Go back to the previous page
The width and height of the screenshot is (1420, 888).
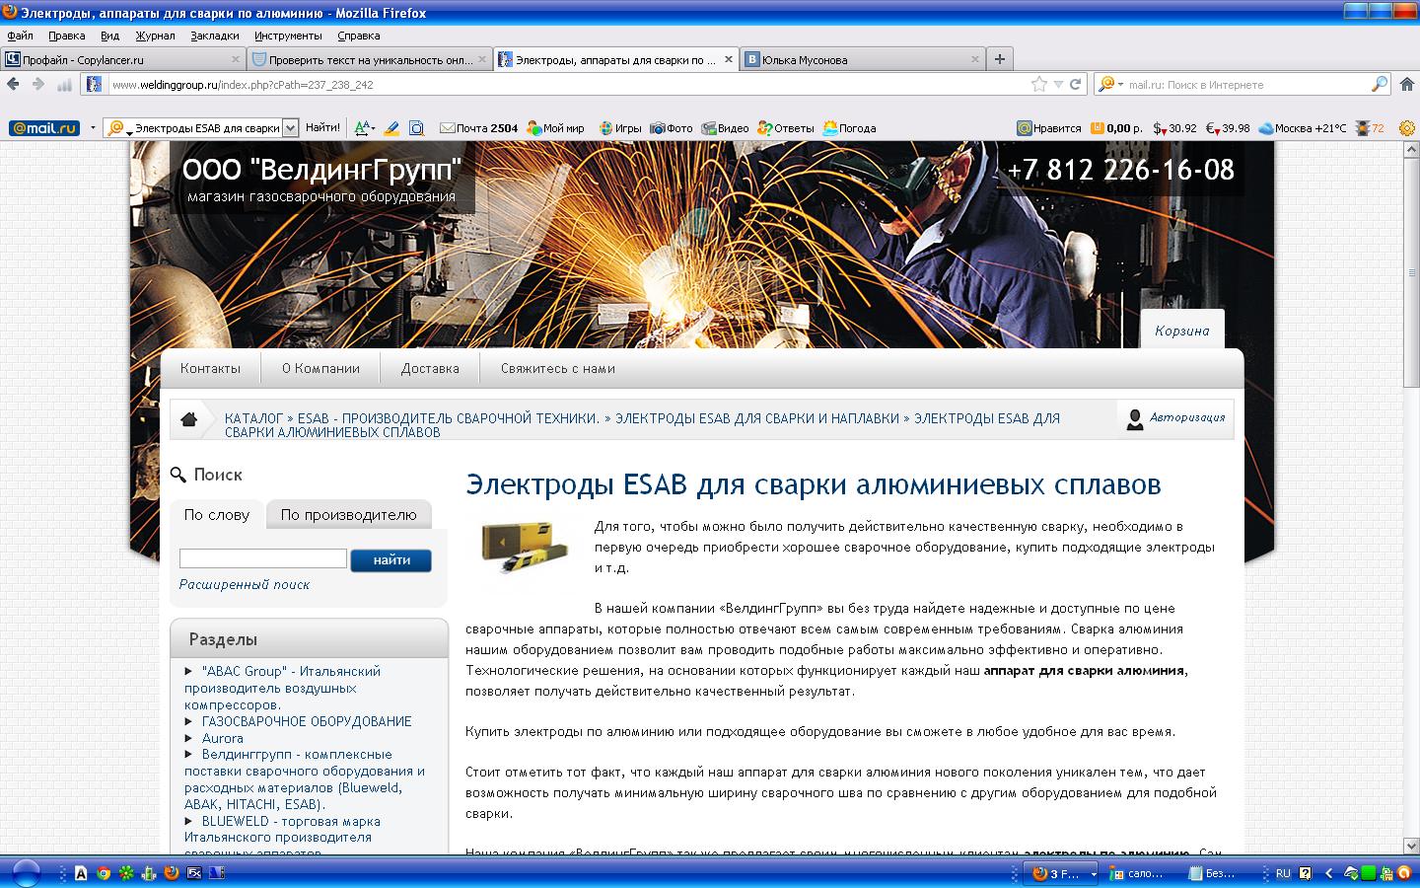pyautogui.click(x=14, y=85)
